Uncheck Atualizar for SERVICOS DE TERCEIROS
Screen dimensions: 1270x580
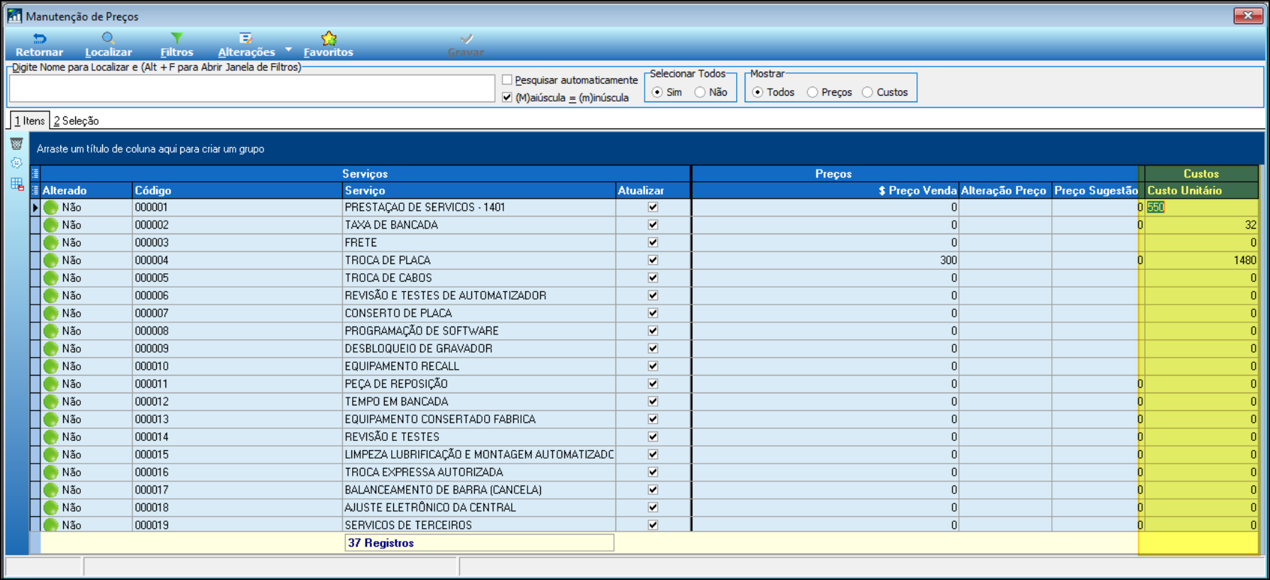pos(653,525)
